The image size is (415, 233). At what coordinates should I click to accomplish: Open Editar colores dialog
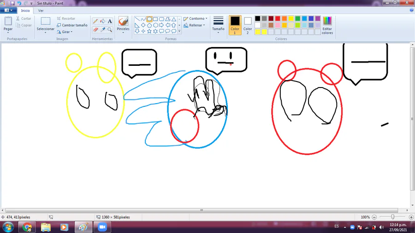coord(327,25)
